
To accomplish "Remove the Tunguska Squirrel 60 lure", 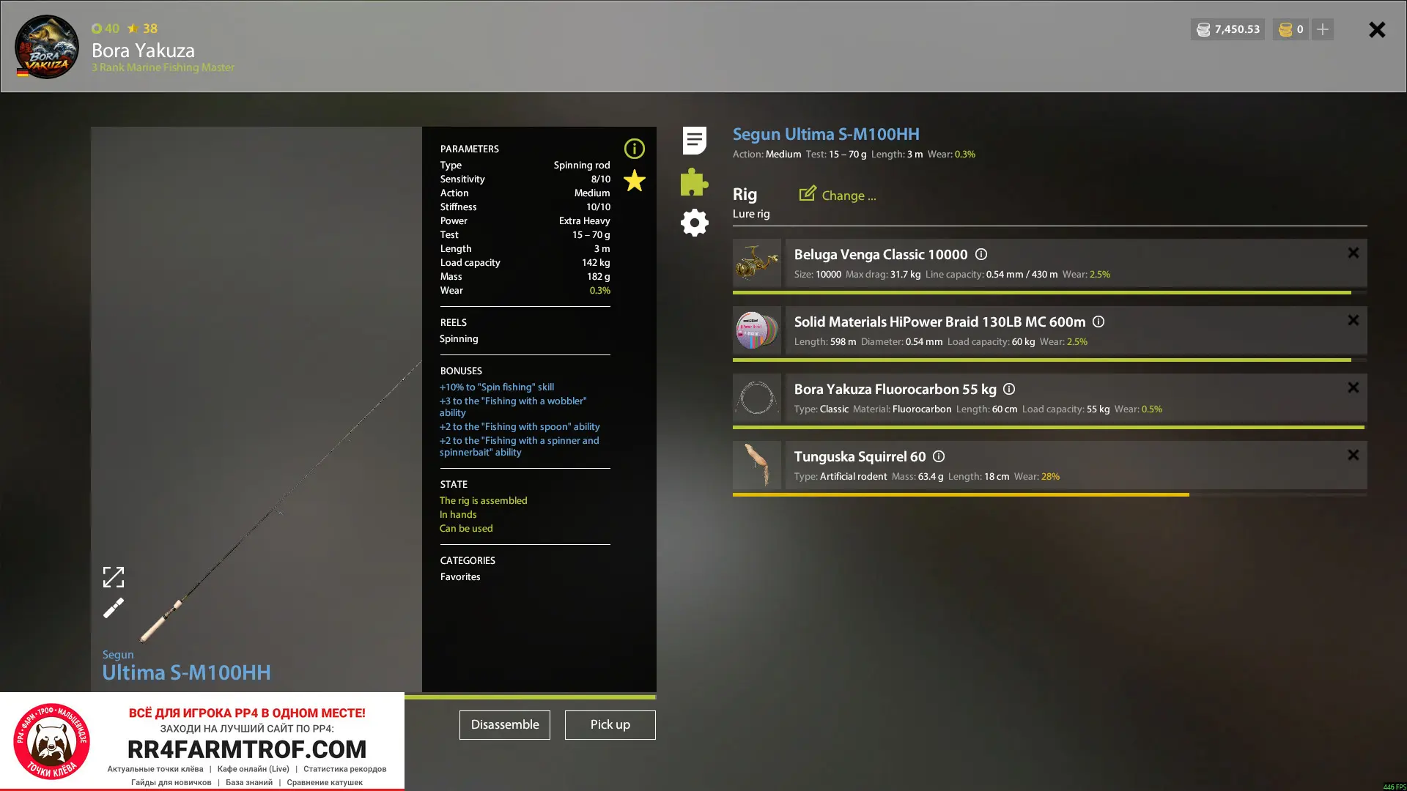I will tap(1354, 455).
